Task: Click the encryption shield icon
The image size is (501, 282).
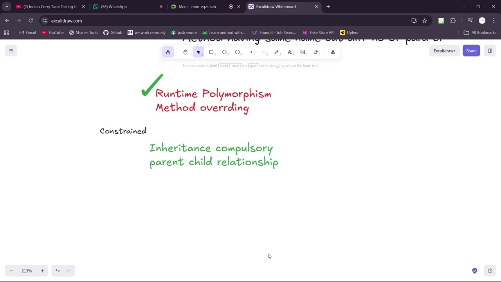Action: point(474,271)
